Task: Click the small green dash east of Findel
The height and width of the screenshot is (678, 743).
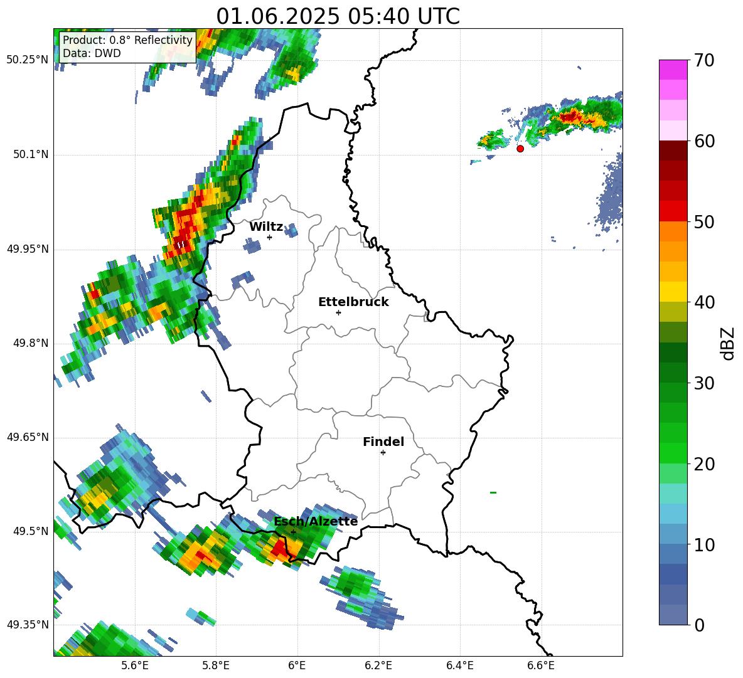Action: [x=493, y=493]
